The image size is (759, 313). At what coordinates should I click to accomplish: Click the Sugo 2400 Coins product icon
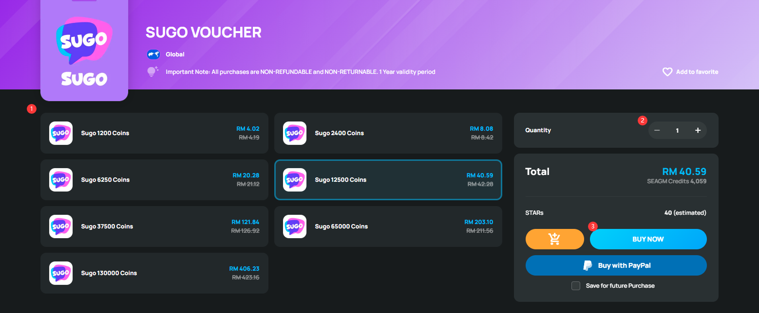pyautogui.click(x=295, y=133)
